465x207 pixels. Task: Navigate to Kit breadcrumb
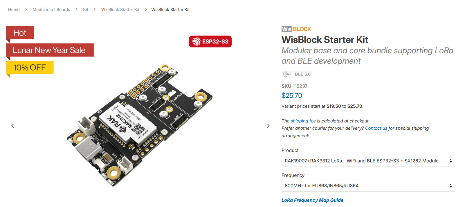click(x=86, y=10)
